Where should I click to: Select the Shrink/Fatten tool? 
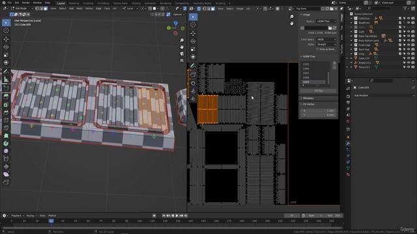6,166
